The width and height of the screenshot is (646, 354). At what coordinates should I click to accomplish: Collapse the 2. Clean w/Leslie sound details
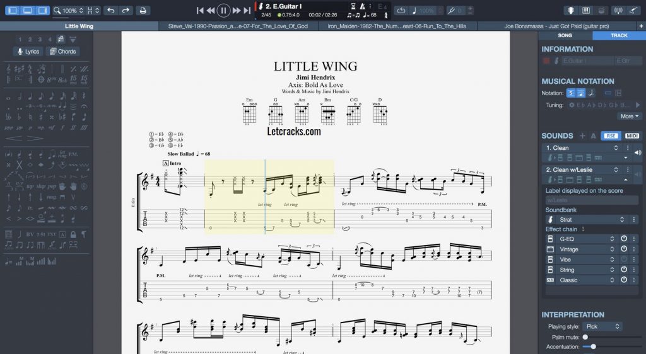pyautogui.click(x=626, y=180)
